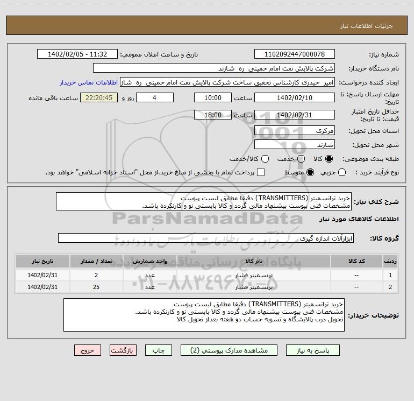Click the delivery province field مرکزی
Image resolution: width=414 pixels, height=401 pixels.
(295, 131)
